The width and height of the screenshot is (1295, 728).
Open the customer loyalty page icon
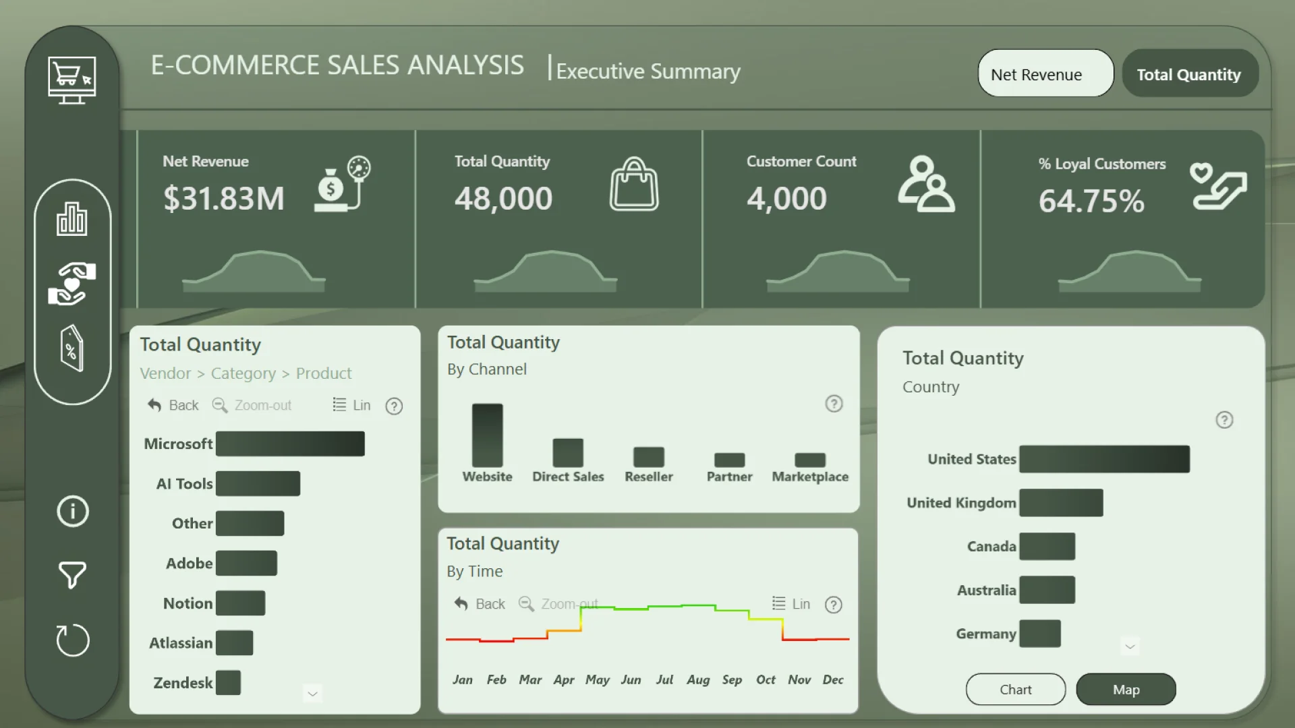[x=71, y=283]
